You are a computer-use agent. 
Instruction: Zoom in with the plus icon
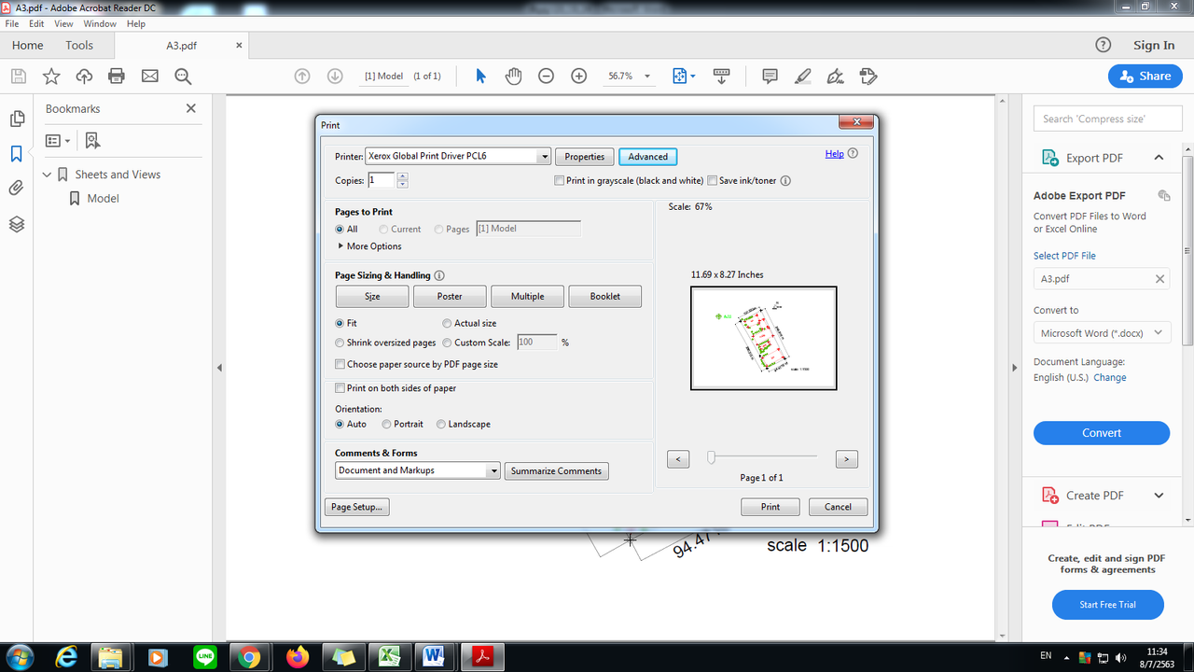(x=579, y=77)
